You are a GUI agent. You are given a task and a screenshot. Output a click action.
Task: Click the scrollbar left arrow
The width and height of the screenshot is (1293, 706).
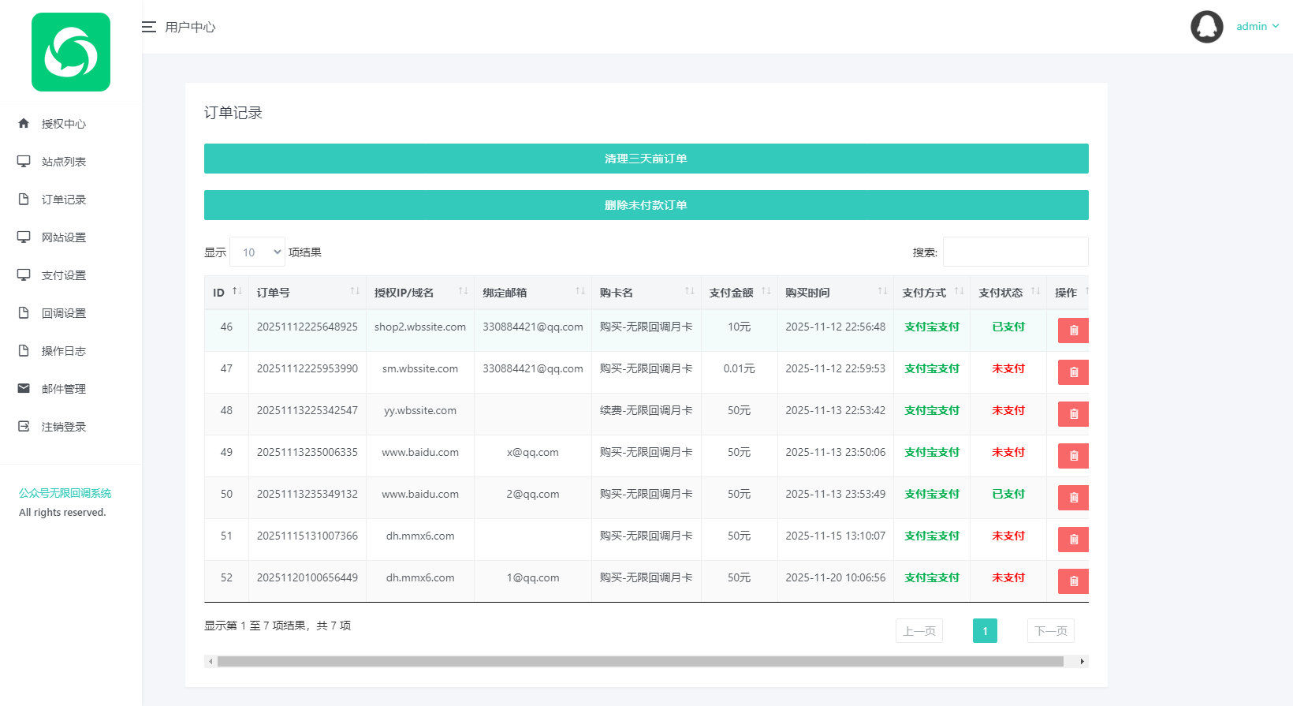(x=210, y=662)
